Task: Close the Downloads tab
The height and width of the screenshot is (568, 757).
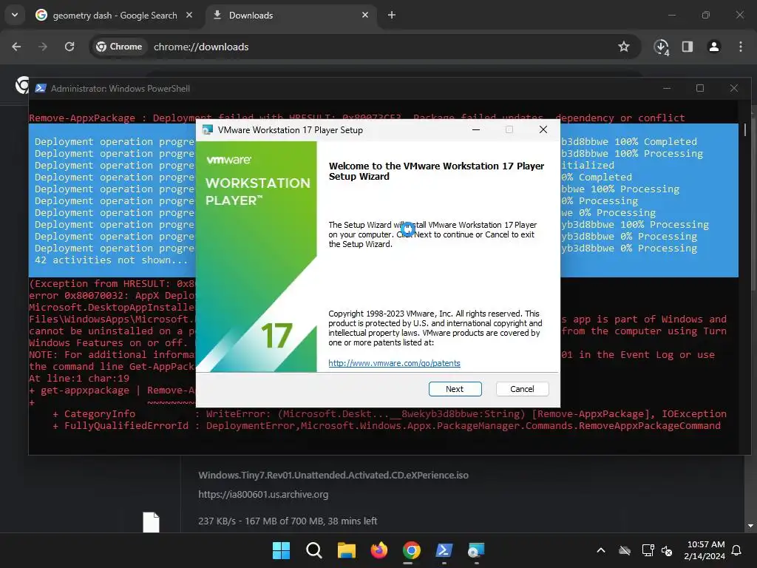Action: 365,15
